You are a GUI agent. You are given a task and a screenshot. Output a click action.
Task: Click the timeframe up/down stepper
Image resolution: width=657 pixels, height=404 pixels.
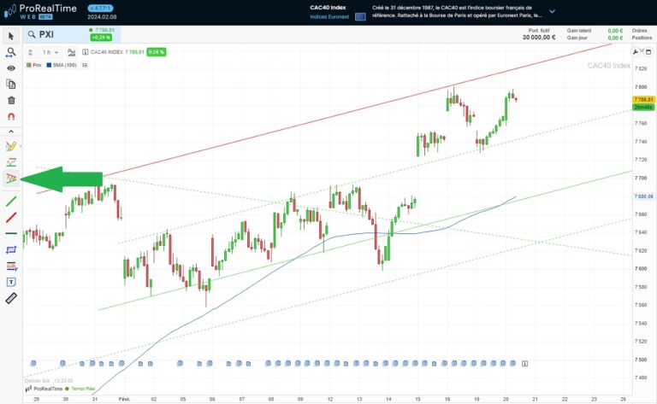coord(30,52)
